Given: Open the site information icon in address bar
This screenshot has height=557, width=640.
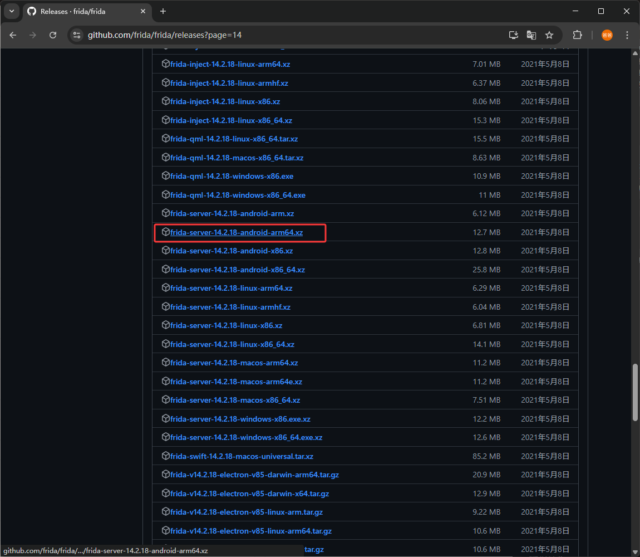Looking at the screenshot, I should (77, 35).
